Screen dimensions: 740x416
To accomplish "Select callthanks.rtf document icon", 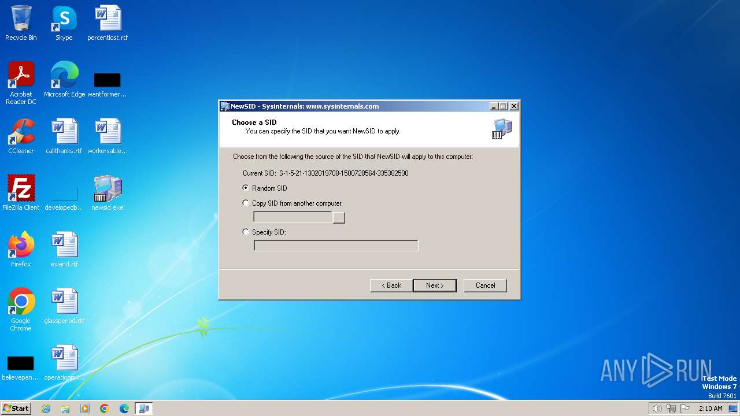I will (x=64, y=136).
